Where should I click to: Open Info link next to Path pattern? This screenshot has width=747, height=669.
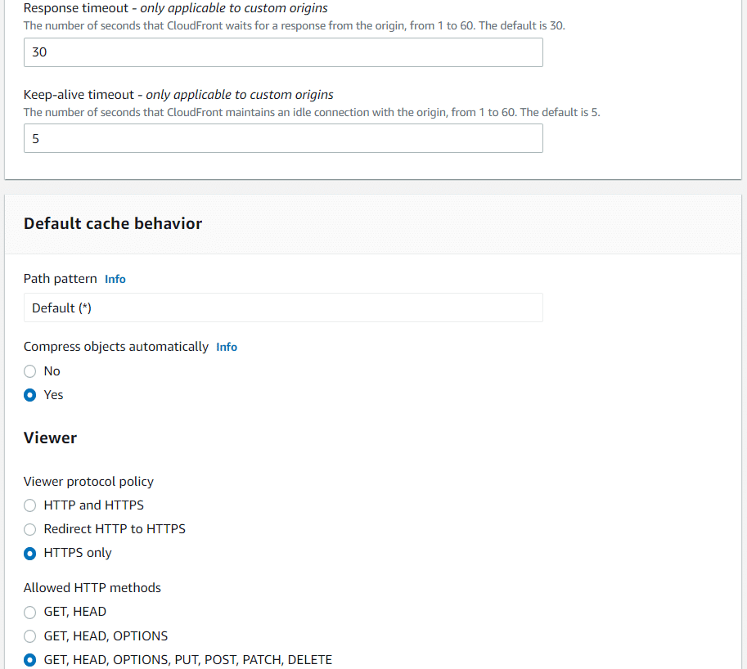115,279
